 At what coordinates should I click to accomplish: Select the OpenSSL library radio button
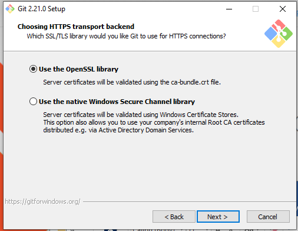point(33,69)
